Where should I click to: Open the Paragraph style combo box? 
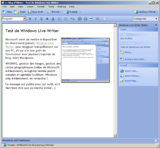point(14,19)
